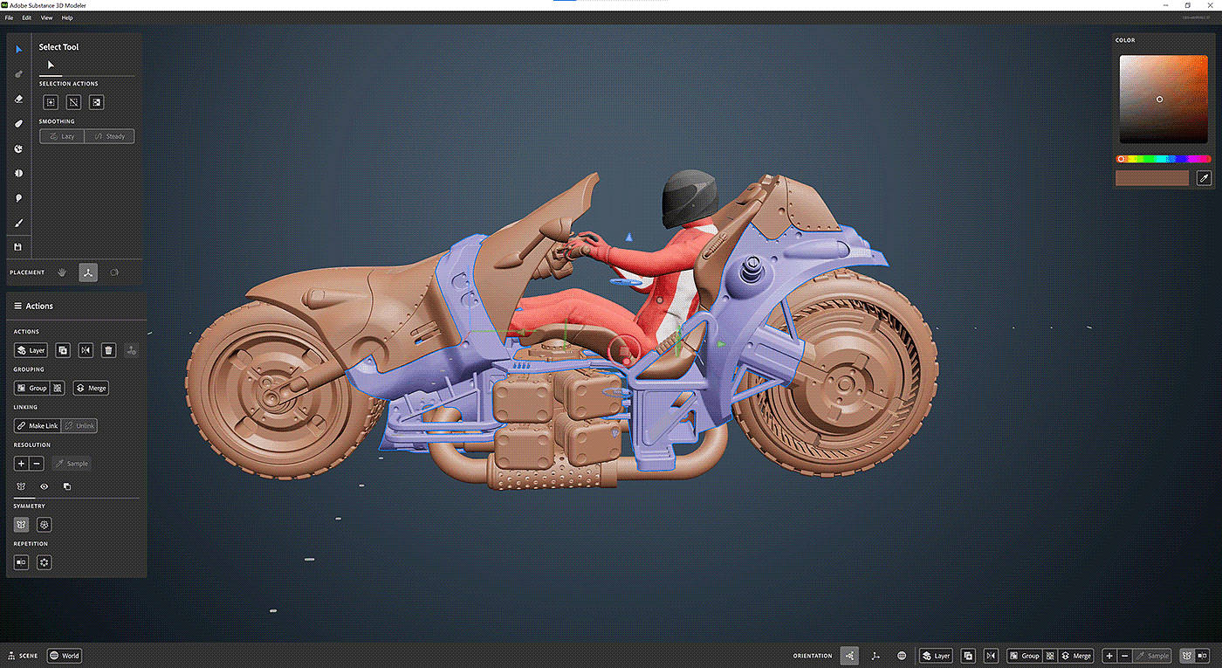Screen dimensions: 1222x668
Task: Click the Make Link button
Action: point(38,426)
